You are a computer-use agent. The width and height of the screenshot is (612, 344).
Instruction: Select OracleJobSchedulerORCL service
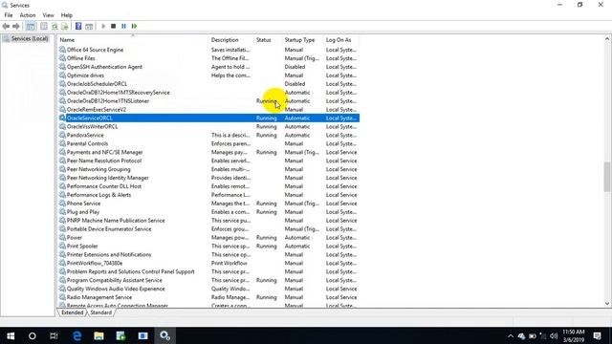point(97,84)
